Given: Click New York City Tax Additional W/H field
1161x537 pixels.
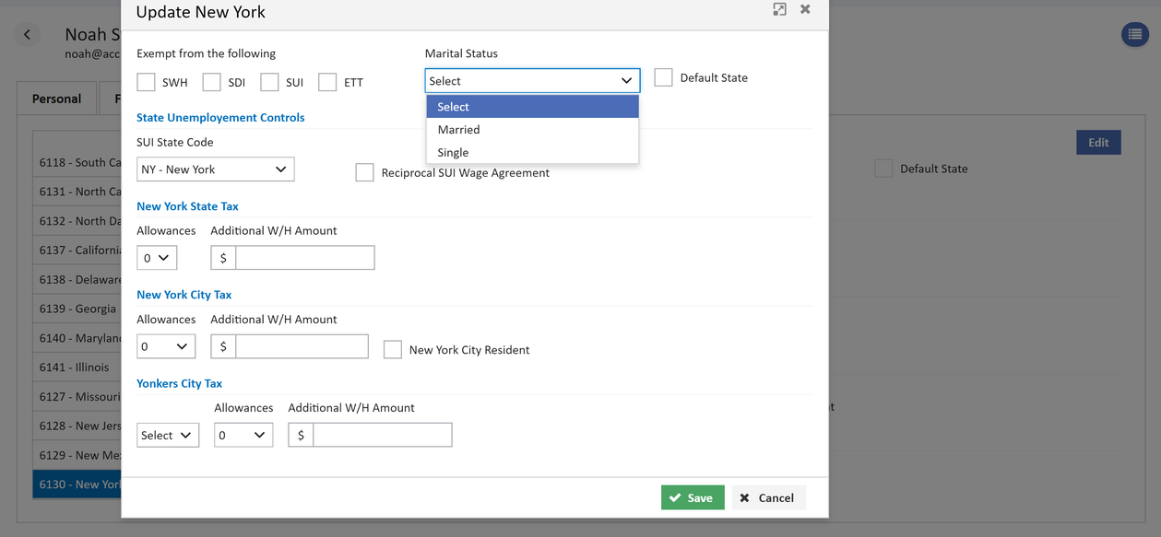Looking at the screenshot, I should (x=302, y=346).
